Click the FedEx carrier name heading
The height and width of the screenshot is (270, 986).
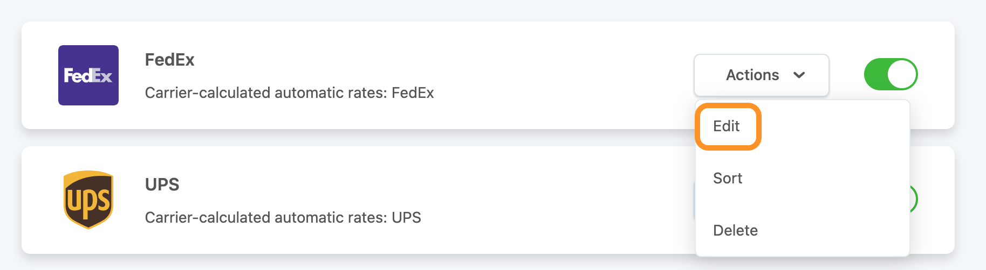click(169, 60)
